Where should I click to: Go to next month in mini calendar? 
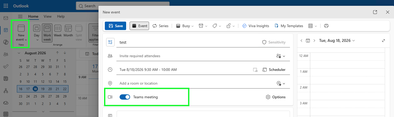point(65,53)
